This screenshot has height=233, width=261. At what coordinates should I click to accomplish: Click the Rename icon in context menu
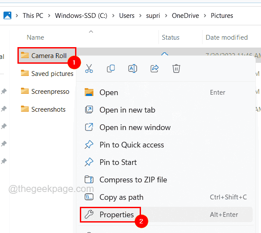[x=133, y=69]
